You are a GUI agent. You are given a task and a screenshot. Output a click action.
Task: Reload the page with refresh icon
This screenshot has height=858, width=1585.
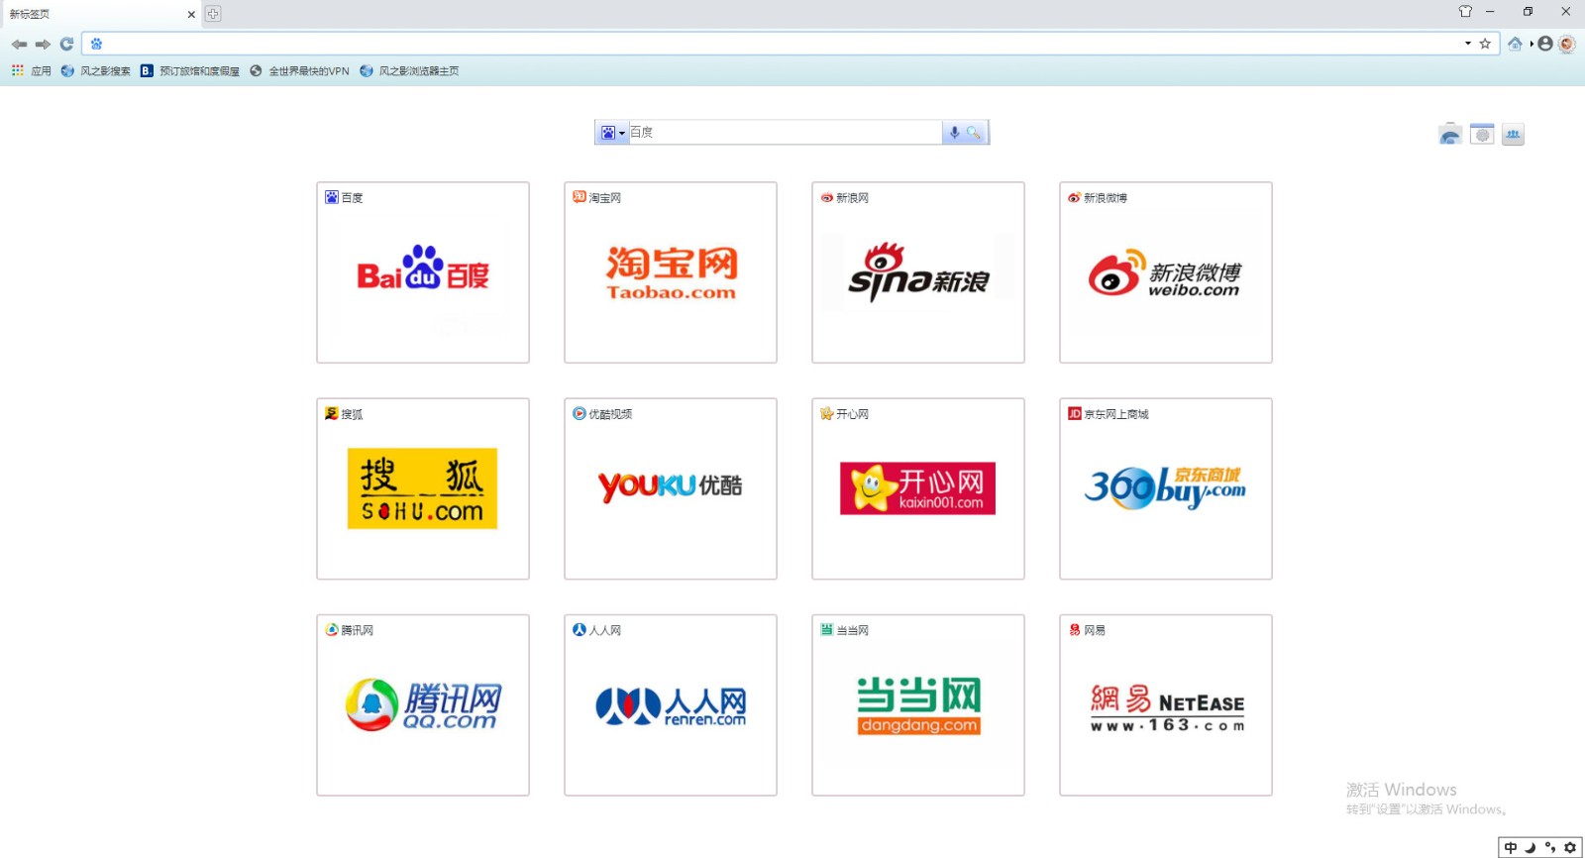(x=66, y=44)
